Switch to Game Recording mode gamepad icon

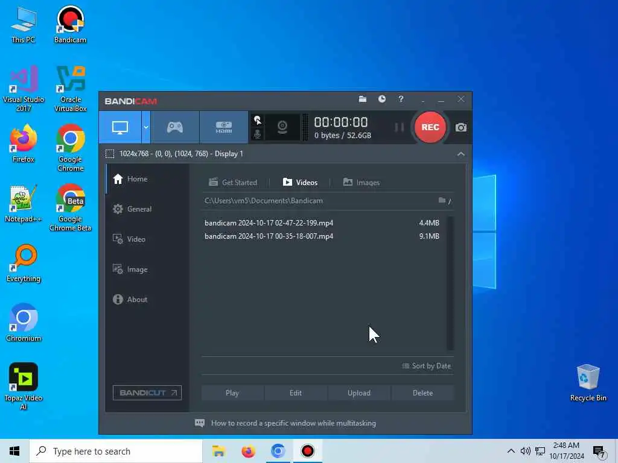point(174,127)
